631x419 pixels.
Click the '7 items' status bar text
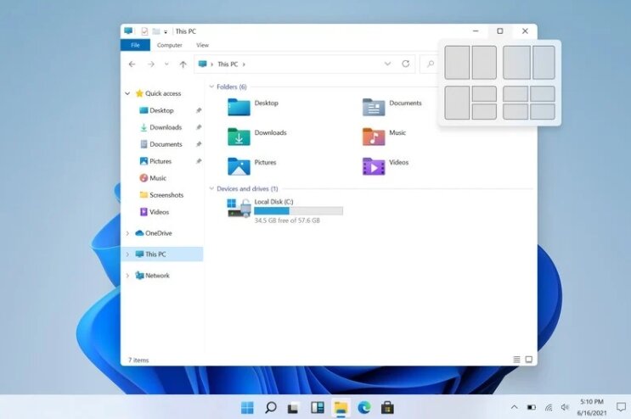pos(138,360)
